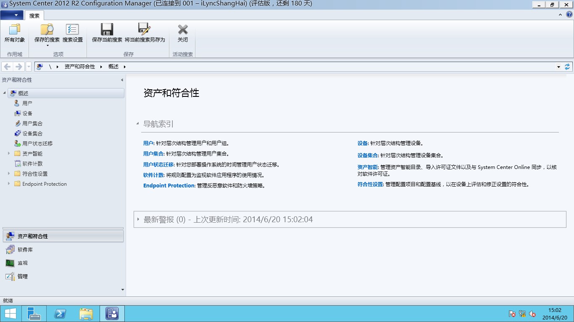Click the tray speaker volume icon
Image resolution: width=574 pixels, height=322 pixels.
(532, 314)
